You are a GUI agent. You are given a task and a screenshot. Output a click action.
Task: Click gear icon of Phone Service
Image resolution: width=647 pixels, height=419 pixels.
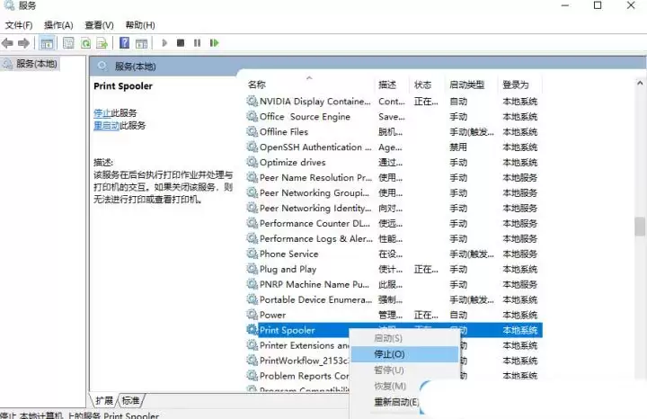(253, 254)
